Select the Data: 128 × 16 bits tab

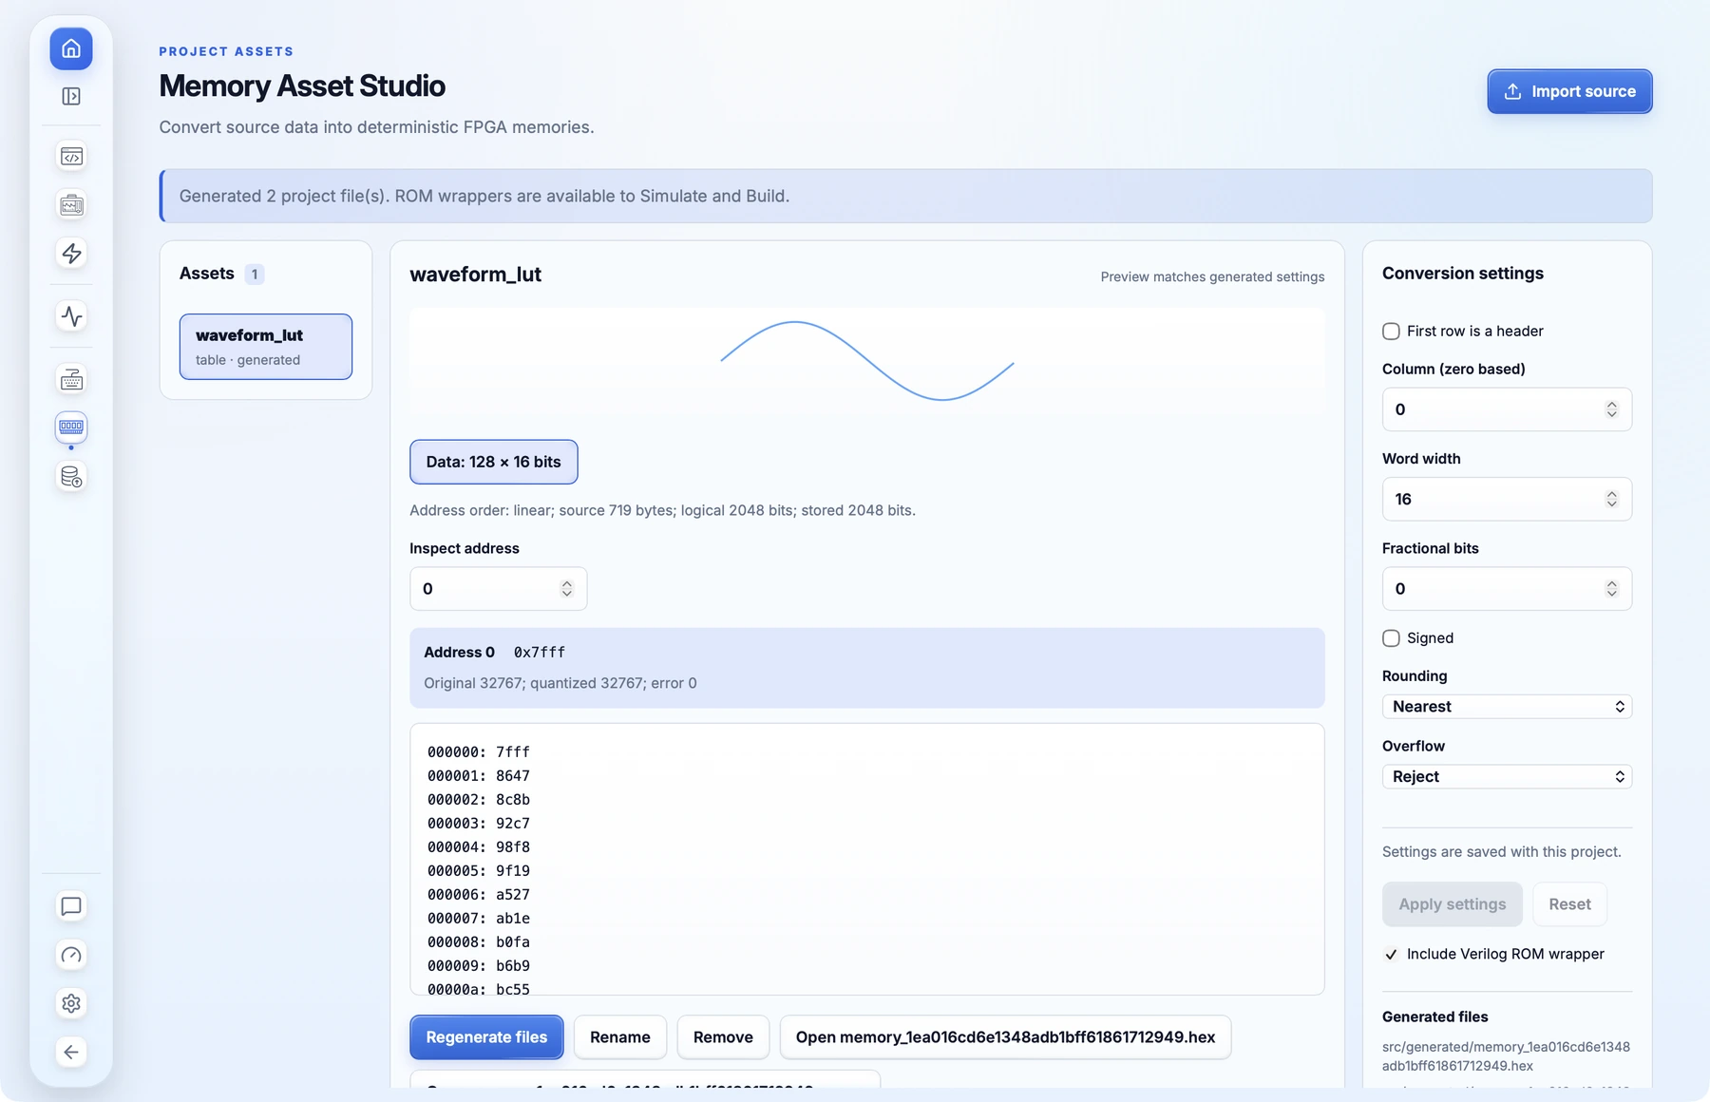tap(493, 462)
